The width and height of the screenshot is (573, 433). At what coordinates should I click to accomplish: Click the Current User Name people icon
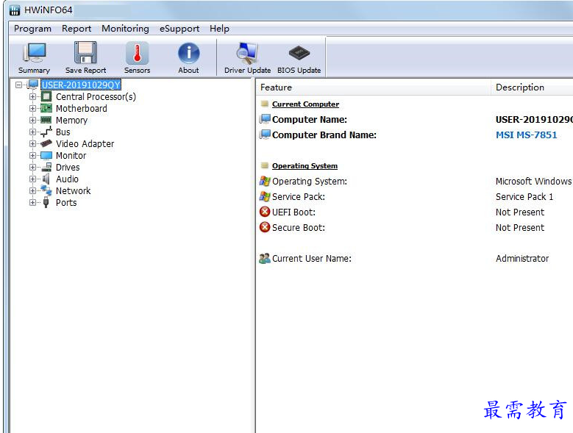(265, 259)
